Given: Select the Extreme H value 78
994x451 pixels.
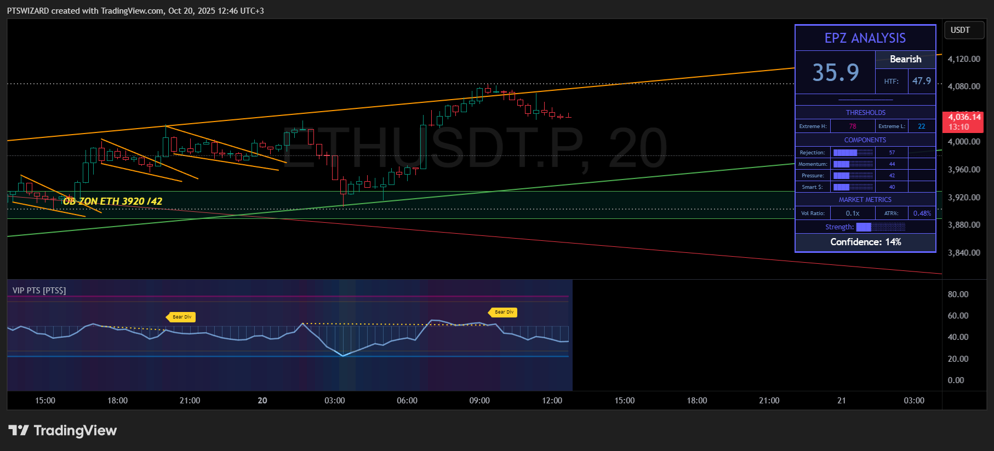Looking at the screenshot, I should [x=853, y=126].
